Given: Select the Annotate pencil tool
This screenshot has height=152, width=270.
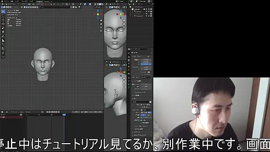Looking at the screenshot, I should (x=3, y=37).
